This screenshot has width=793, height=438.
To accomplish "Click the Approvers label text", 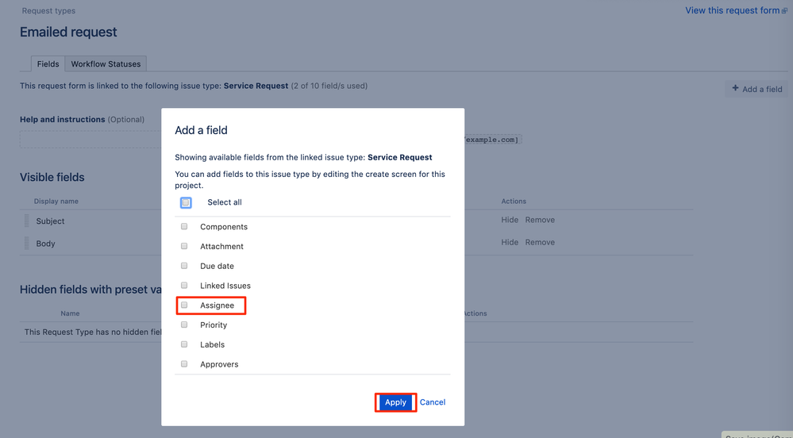I will click(x=219, y=364).
